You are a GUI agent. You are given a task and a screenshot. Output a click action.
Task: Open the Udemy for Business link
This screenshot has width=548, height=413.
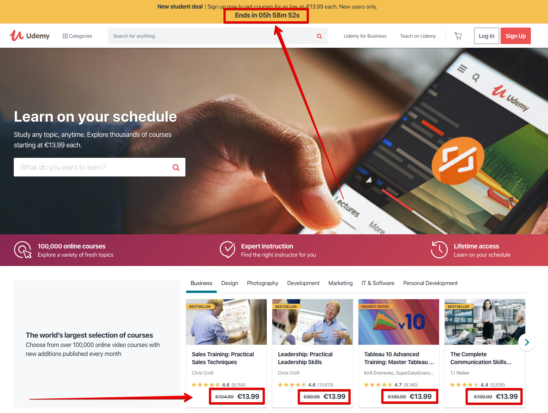coord(365,36)
